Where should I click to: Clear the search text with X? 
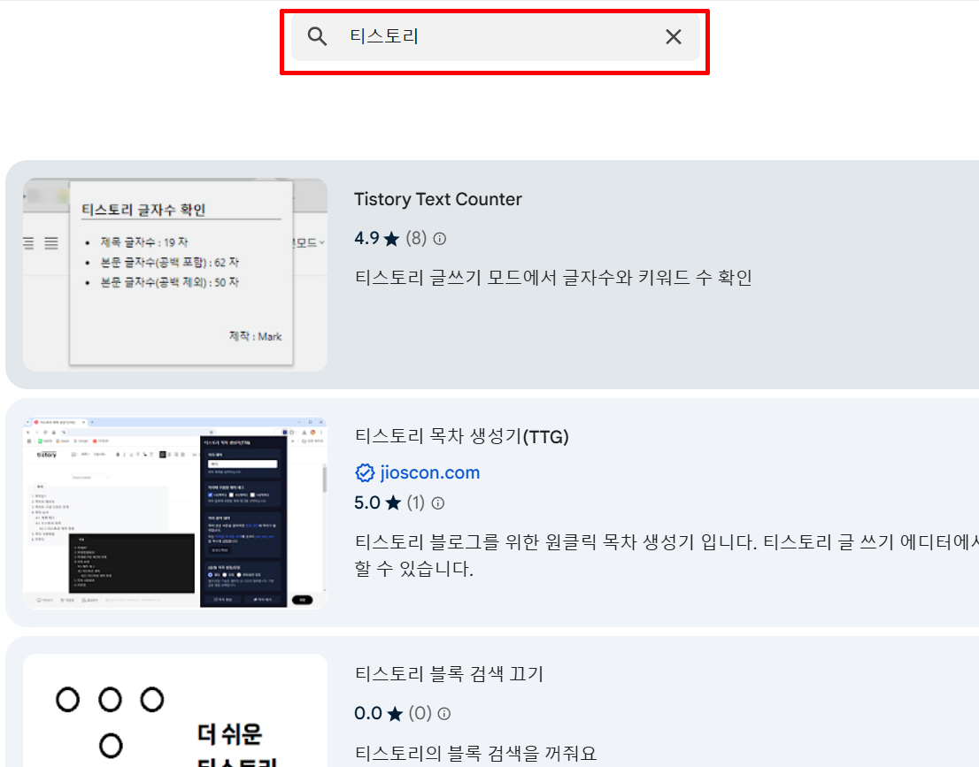tap(673, 37)
